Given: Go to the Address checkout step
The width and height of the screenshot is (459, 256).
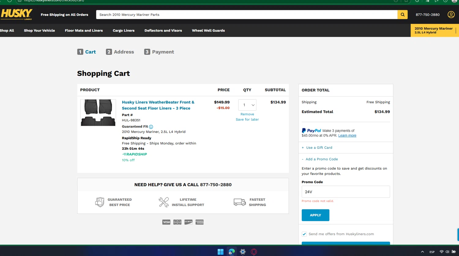Looking at the screenshot, I should (120, 52).
